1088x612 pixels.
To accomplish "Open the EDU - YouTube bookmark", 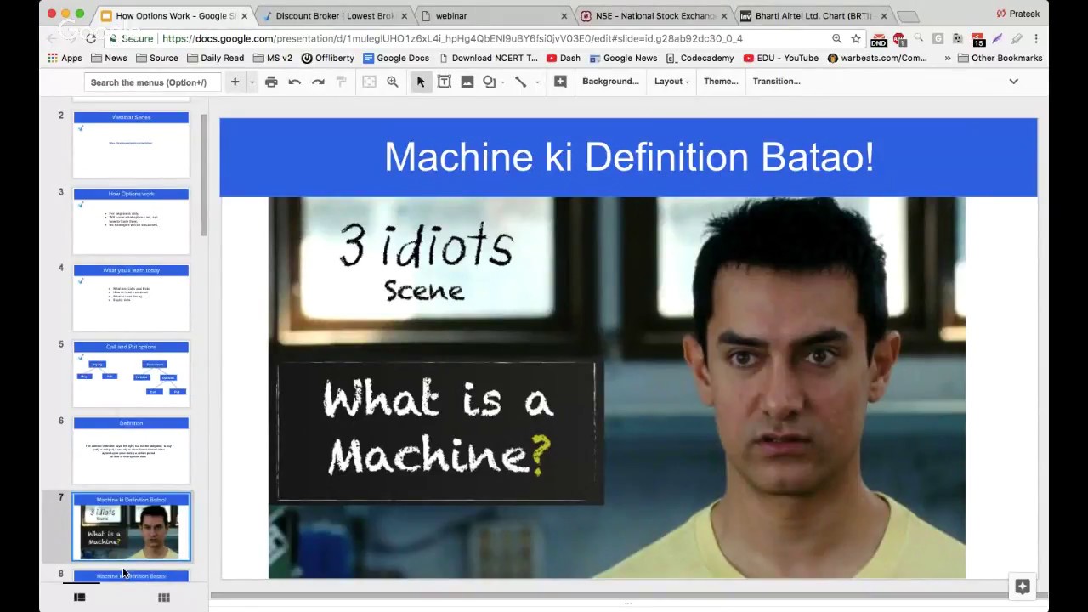I will click(x=781, y=58).
